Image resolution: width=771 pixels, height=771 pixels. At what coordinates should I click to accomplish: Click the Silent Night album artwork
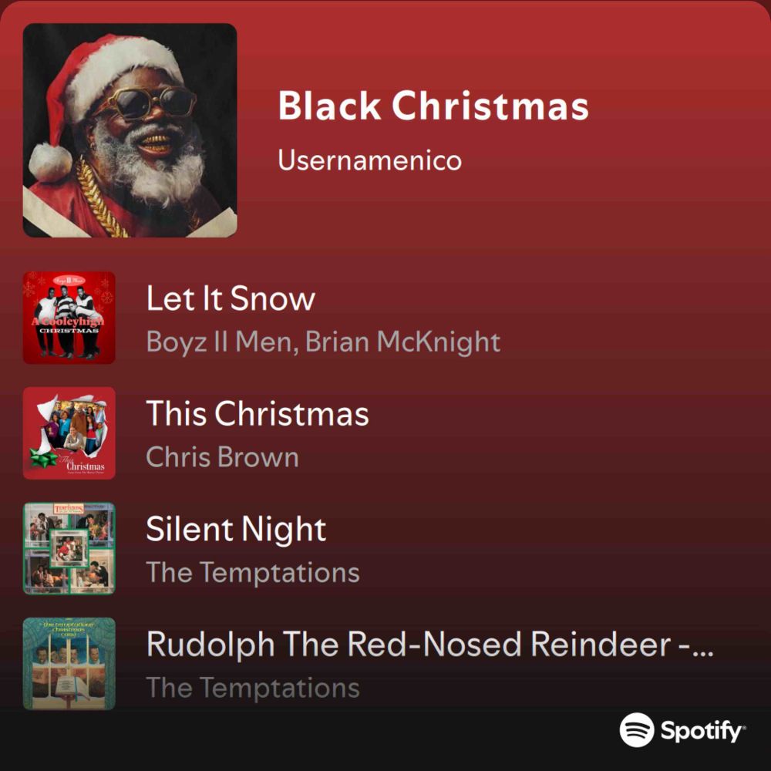coord(69,548)
